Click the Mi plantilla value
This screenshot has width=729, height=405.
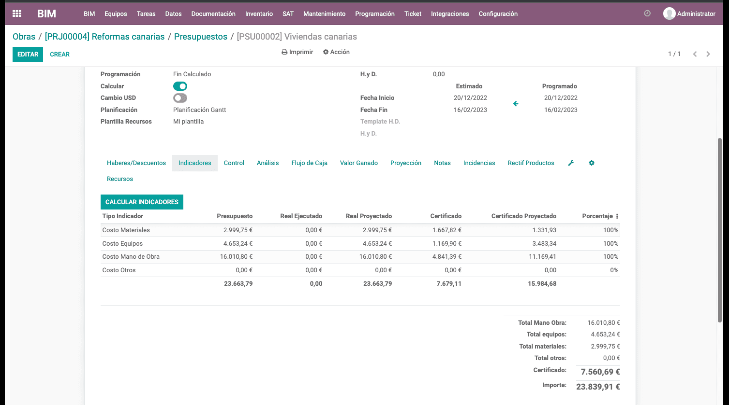(x=189, y=122)
